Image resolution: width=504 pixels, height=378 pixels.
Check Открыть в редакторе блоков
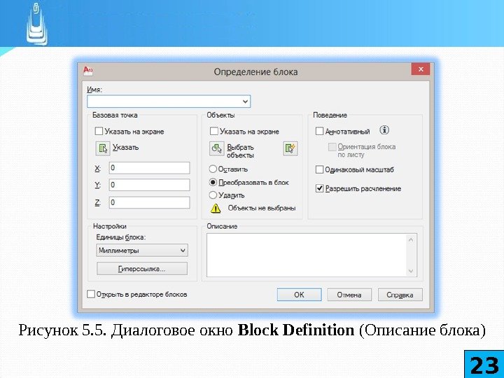coord(91,294)
